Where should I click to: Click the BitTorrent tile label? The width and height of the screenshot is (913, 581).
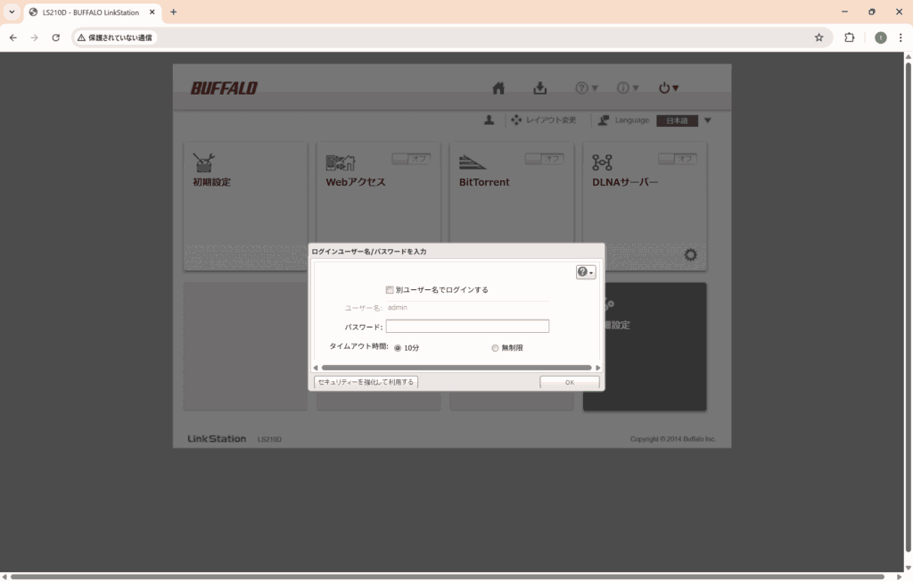pos(484,182)
